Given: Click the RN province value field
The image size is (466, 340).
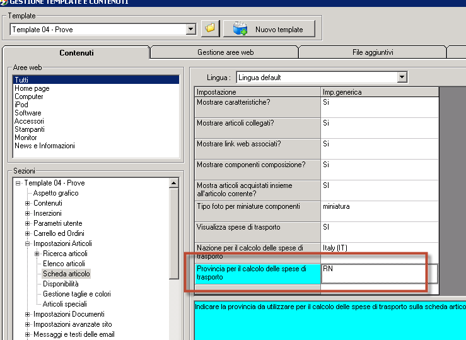Looking at the screenshot, I should [x=380, y=273].
